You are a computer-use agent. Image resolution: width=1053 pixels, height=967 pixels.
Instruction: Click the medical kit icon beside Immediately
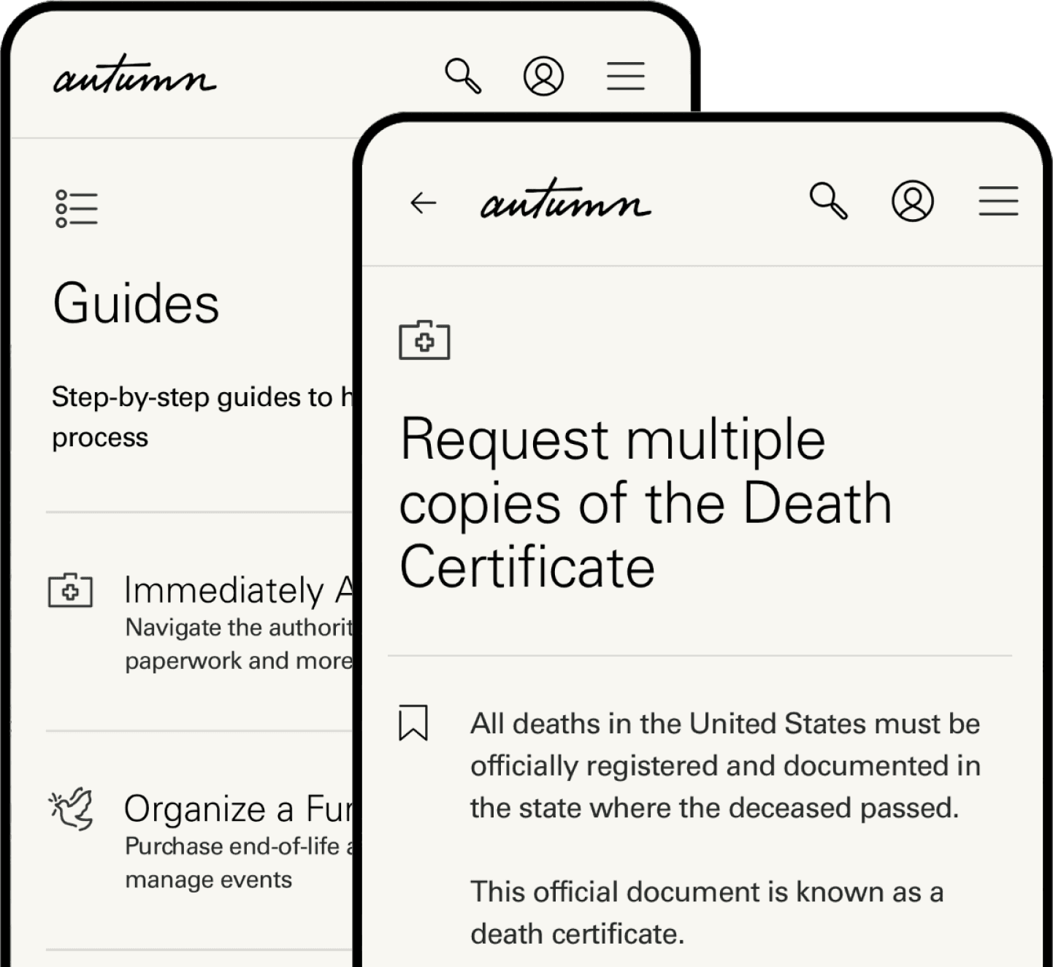coord(70,590)
